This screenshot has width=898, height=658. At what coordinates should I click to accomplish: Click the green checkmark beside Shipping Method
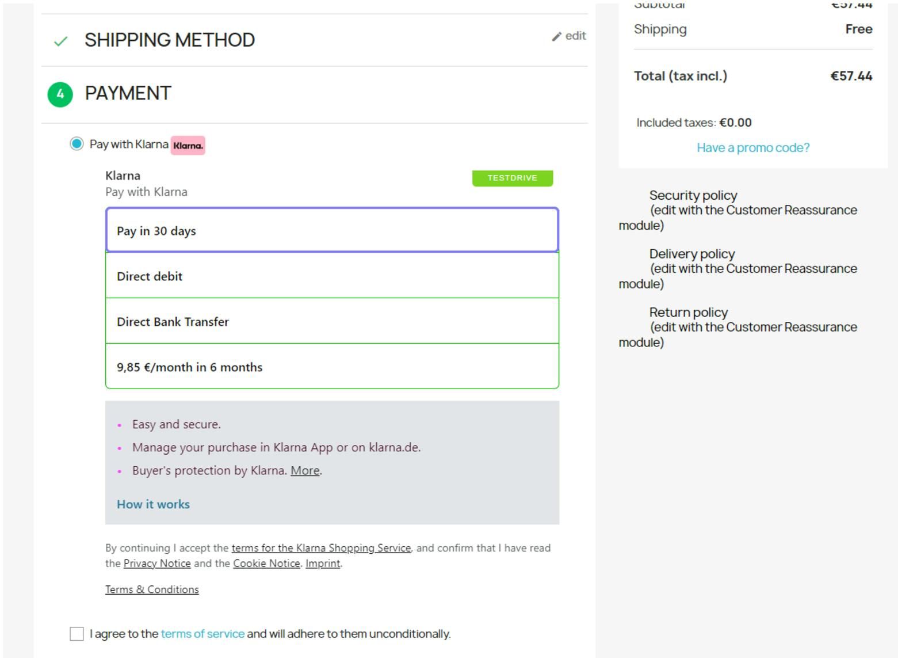pyautogui.click(x=60, y=41)
